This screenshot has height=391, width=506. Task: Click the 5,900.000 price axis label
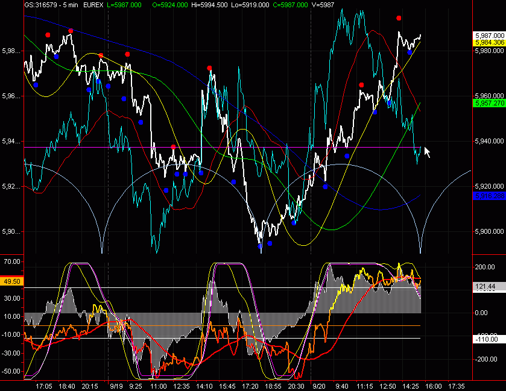coord(490,231)
